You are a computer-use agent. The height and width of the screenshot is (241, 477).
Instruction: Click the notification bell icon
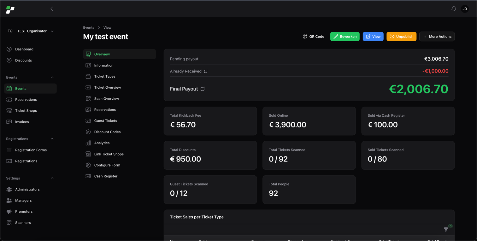[x=454, y=9]
